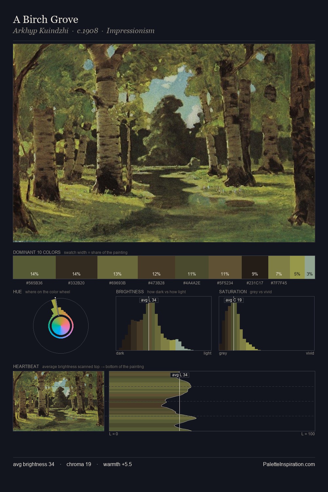
Task: Click the saturation histogram chart
Action: (x=267, y=323)
